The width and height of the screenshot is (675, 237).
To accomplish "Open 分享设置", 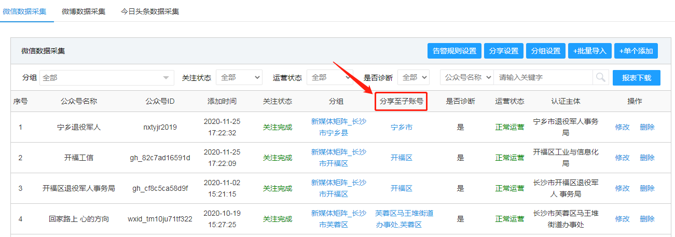I will point(503,51).
